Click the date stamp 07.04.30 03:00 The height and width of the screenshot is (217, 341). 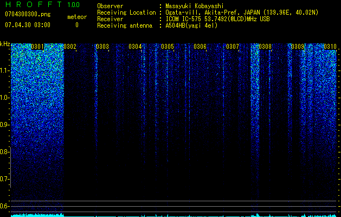coord(28,25)
